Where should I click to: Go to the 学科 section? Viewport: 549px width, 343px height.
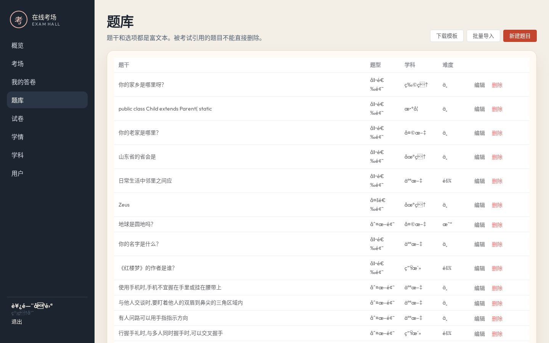pos(47,155)
